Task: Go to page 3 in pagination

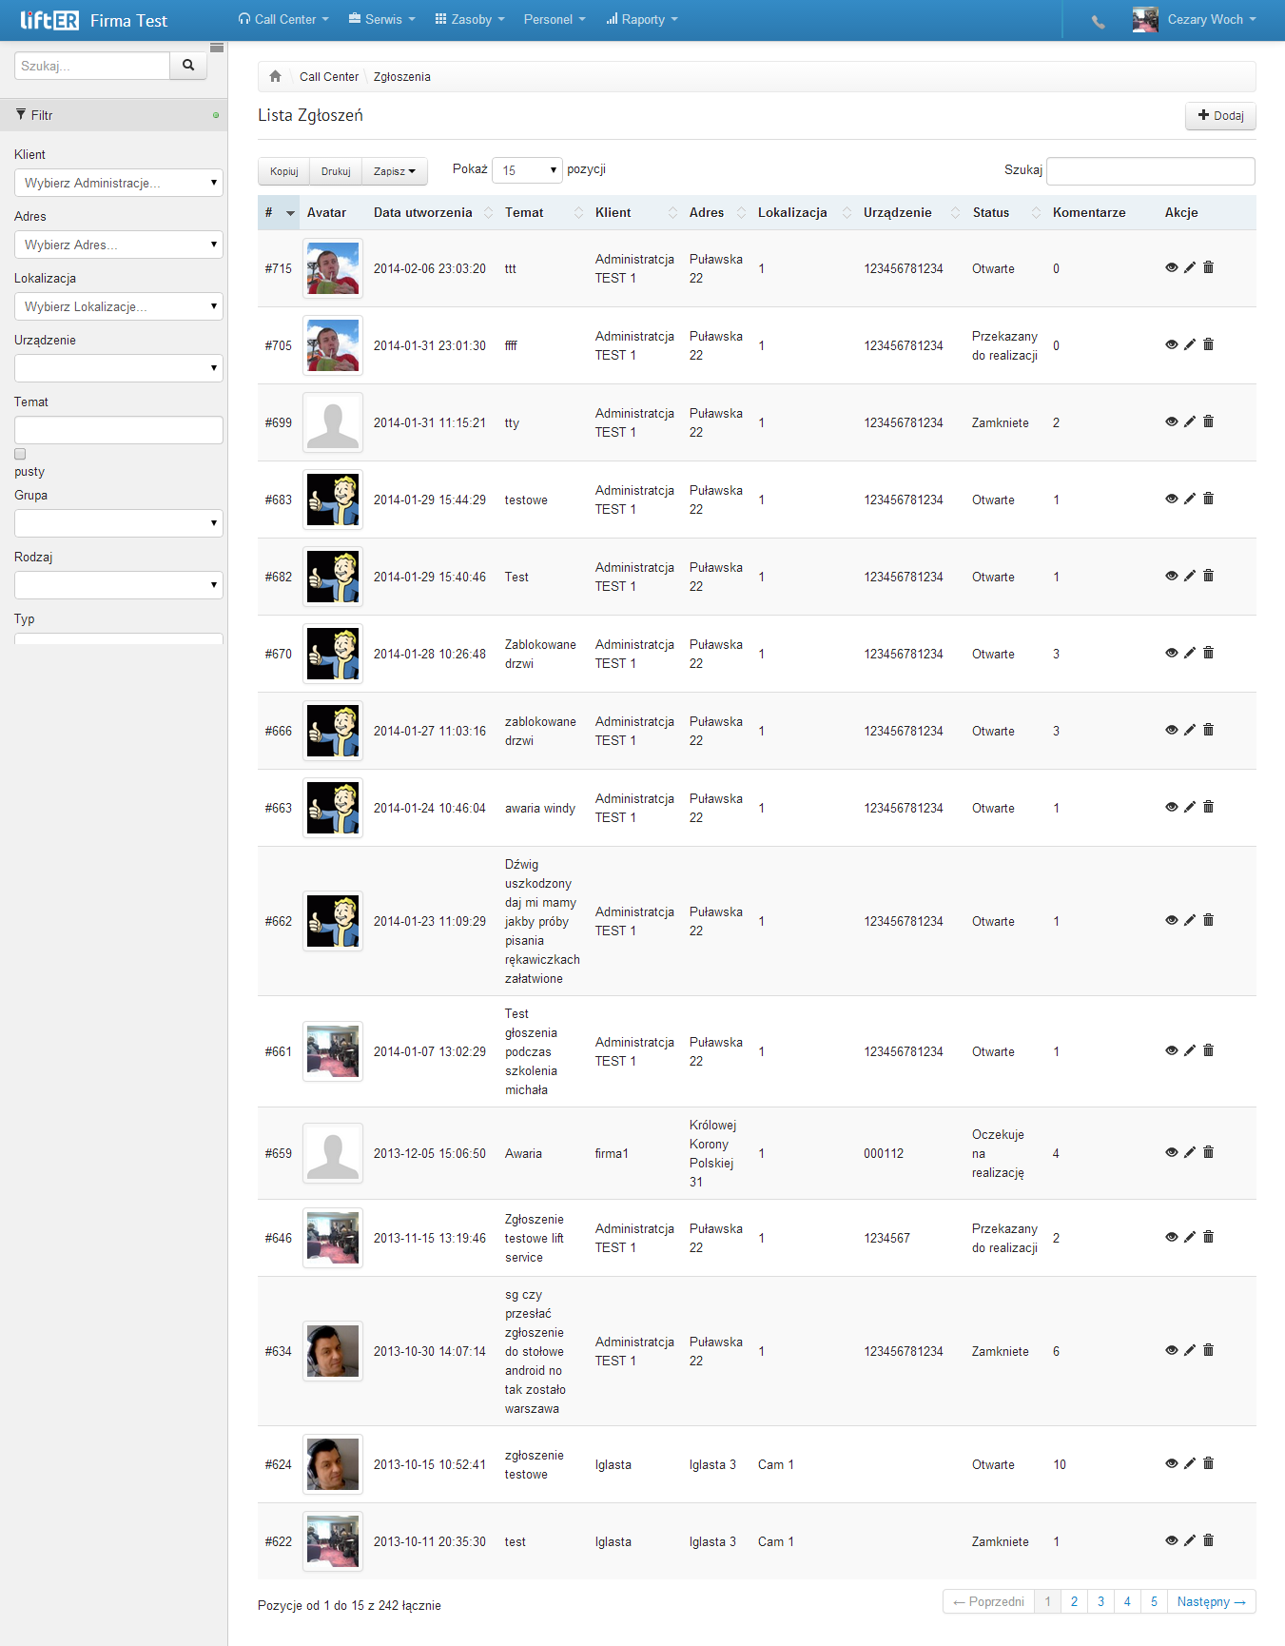Action: point(1100,1601)
